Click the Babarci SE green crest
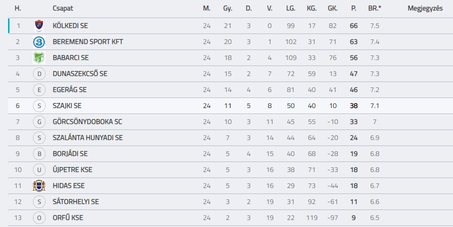453x227 pixels. tap(39, 58)
